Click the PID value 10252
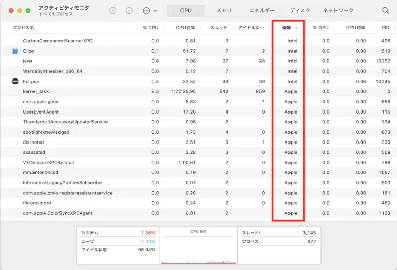Image resolution: width=397 pixels, height=270 pixels. click(383, 61)
